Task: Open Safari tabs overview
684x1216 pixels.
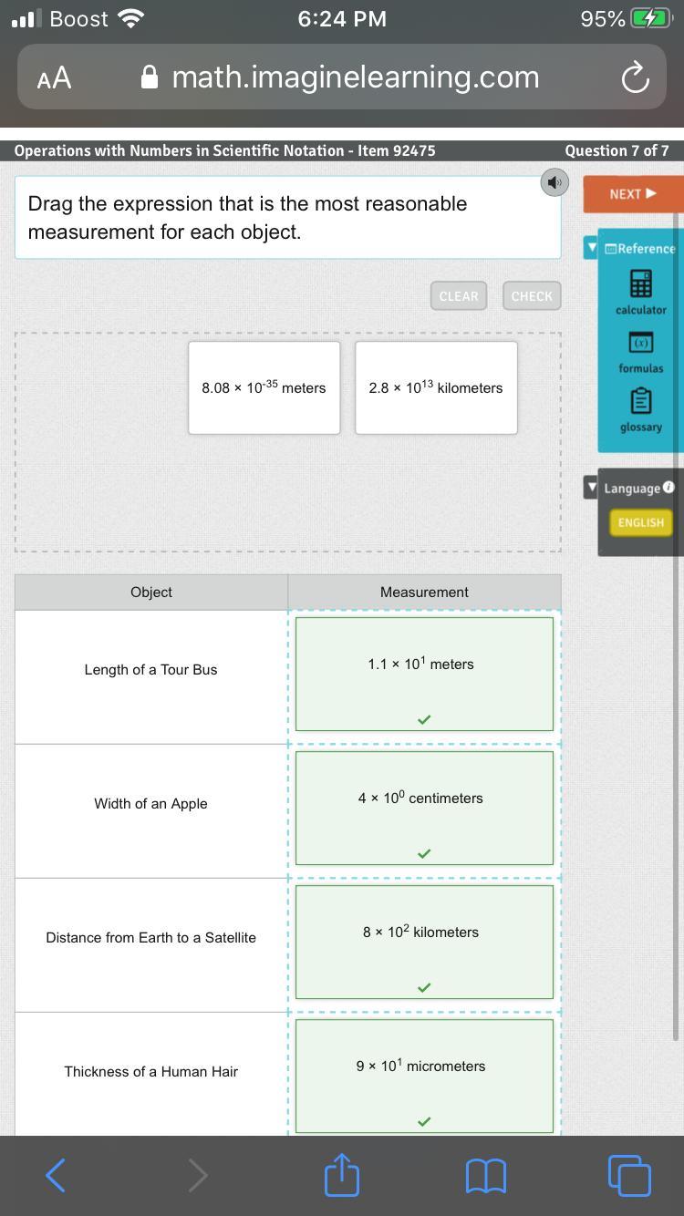Action: [629, 1175]
